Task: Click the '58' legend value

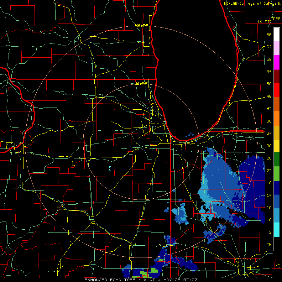Action: pyautogui.click(x=269, y=59)
